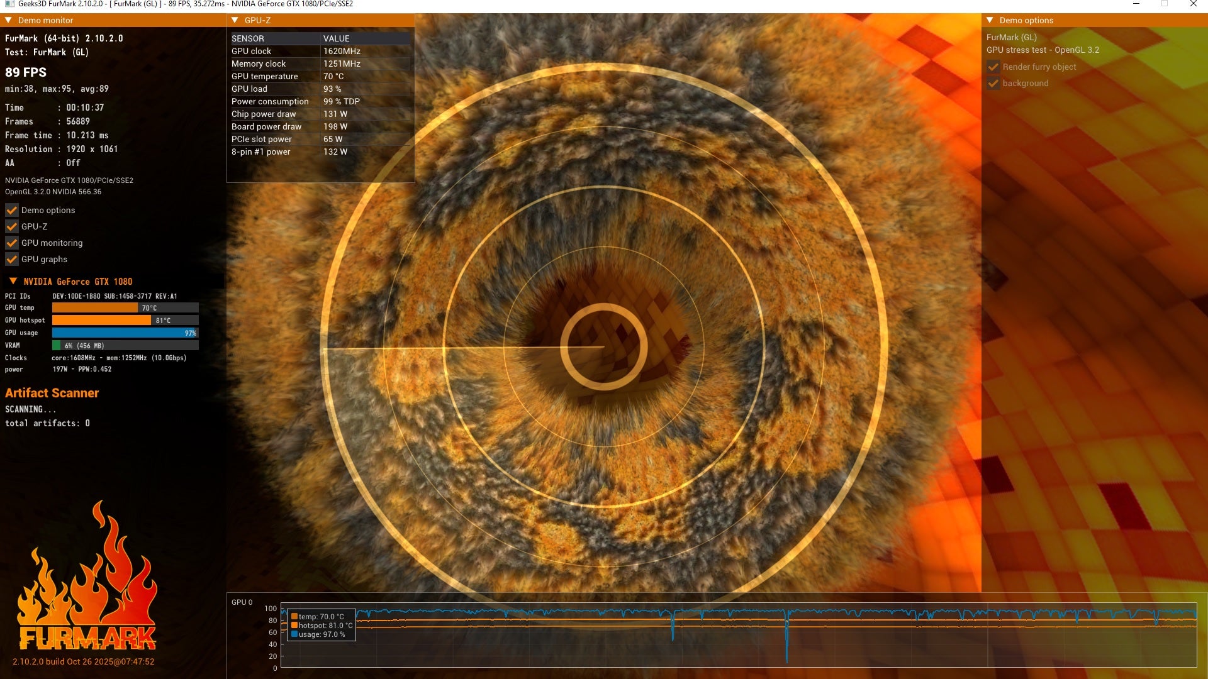Click the blue GPU usage bar

pyautogui.click(x=125, y=333)
